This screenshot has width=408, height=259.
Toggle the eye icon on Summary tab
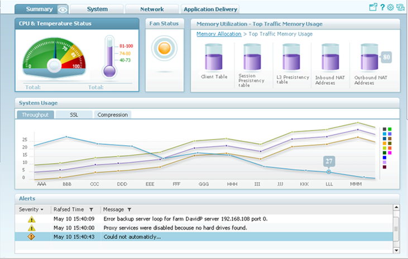pyautogui.click(x=63, y=10)
